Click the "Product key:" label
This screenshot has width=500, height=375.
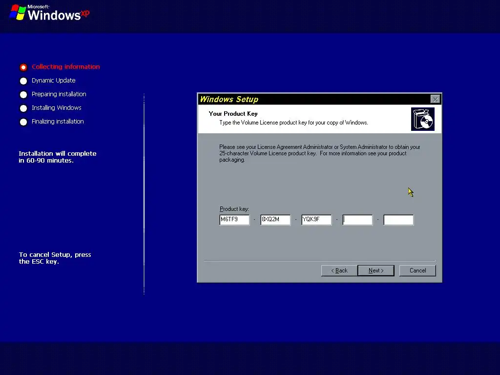[234, 209]
